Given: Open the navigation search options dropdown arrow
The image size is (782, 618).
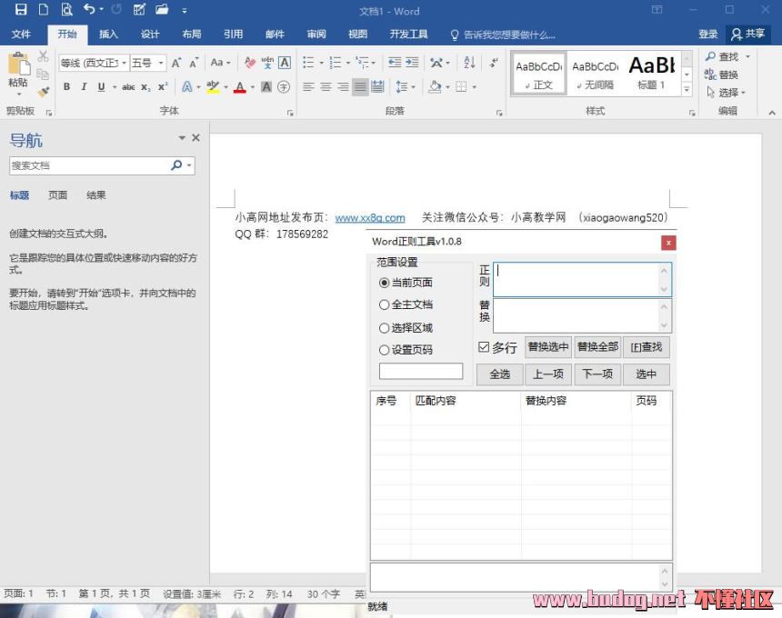Looking at the screenshot, I should tap(190, 165).
